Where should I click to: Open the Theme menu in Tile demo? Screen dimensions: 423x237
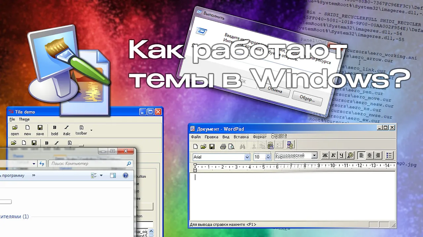pos(24,119)
